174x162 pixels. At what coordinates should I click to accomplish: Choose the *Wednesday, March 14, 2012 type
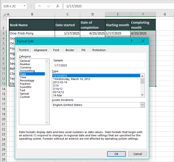click(96, 79)
